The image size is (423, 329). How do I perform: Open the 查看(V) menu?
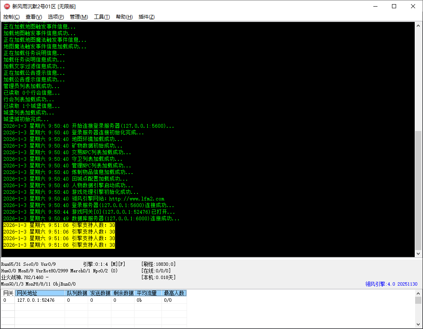pyautogui.click(x=34, y=17)
